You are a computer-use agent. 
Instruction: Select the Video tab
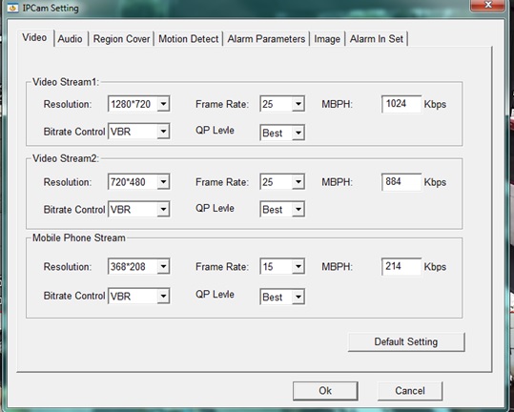(x=34, y=38)
